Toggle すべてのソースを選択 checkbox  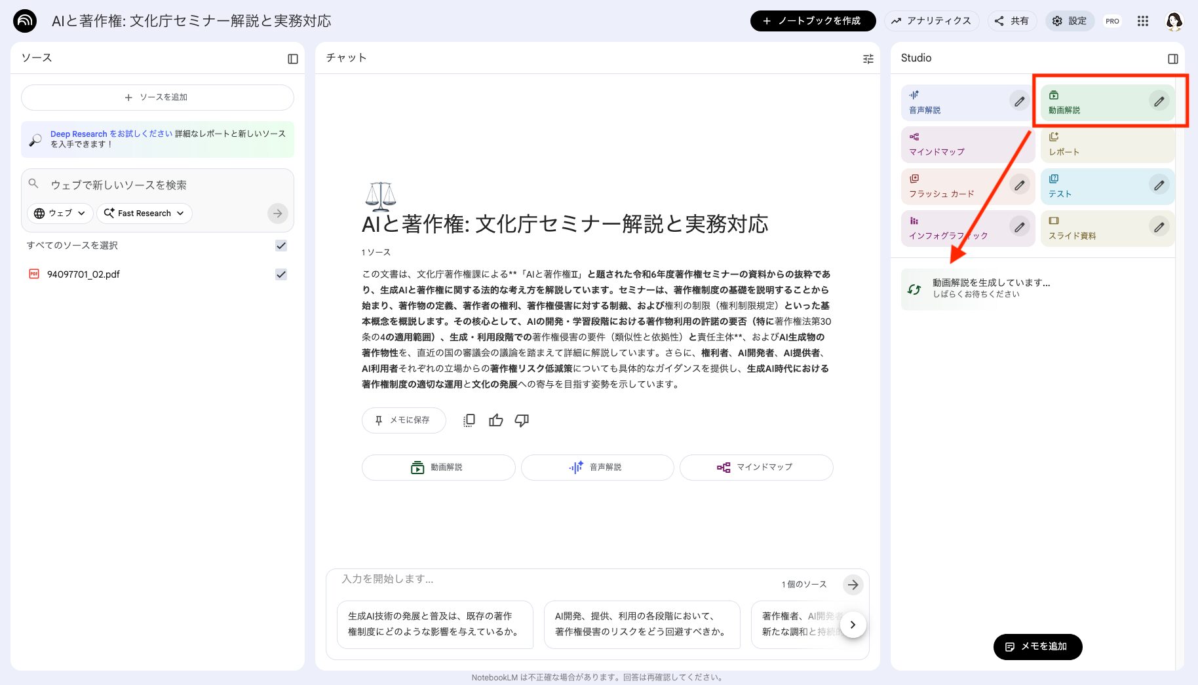pyautogui.click(x=281, y=246)
